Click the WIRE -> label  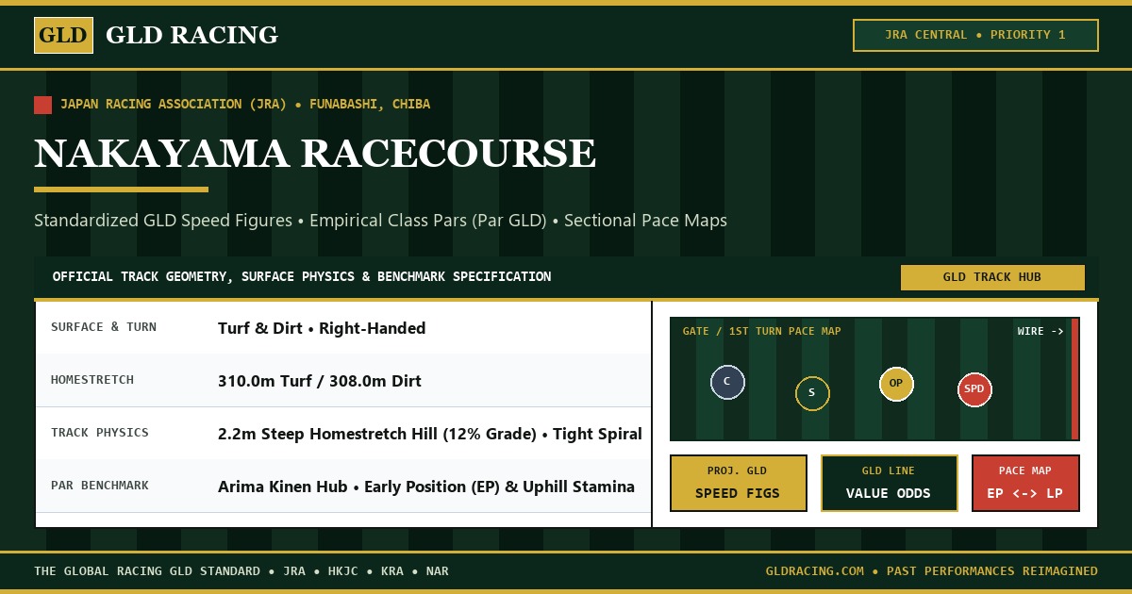[x=1040, y=332]
